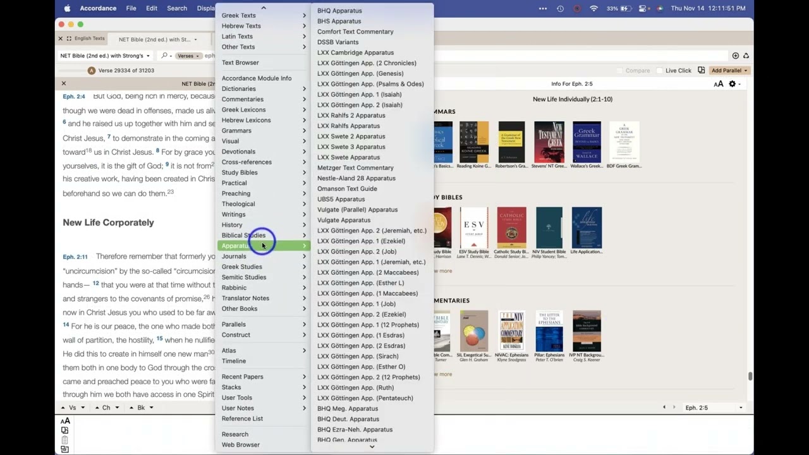809x455 pixels.
Task: Expand the Commentaries submenu
Action: pos(263,99)
